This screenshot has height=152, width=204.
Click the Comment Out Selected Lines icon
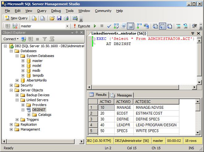click(179, 26)
